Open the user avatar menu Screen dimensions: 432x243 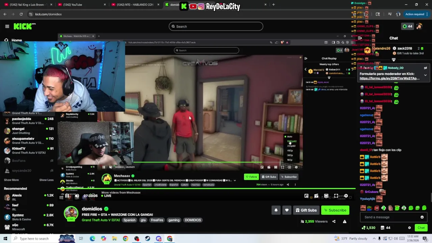[419, 26]
